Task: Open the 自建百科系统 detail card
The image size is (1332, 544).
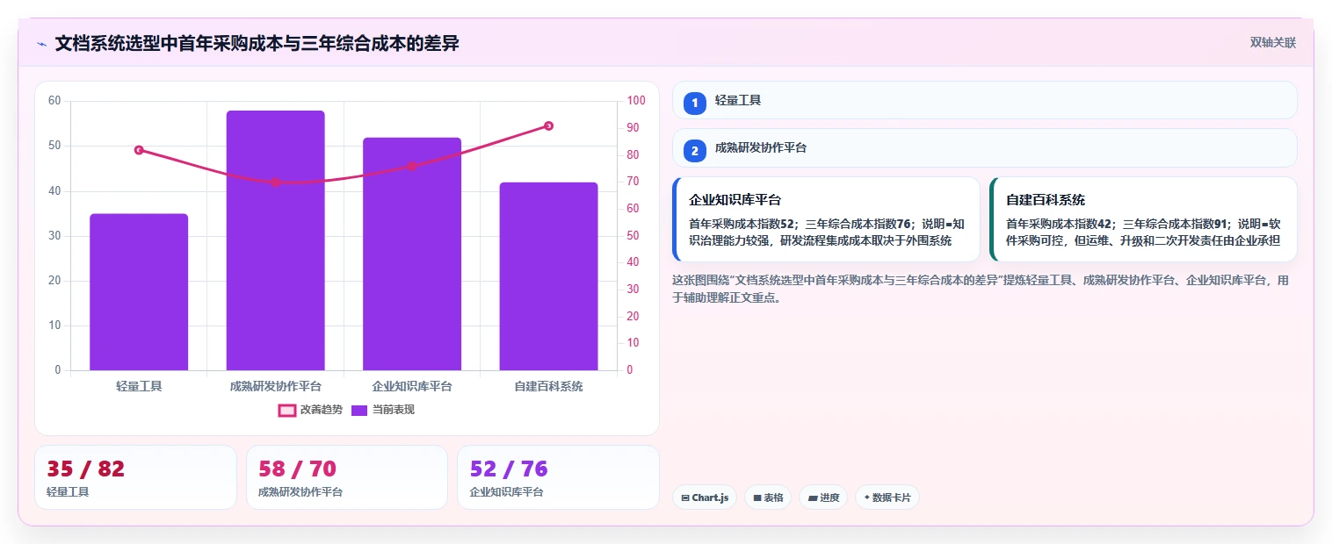Action: click(1143, 219)
